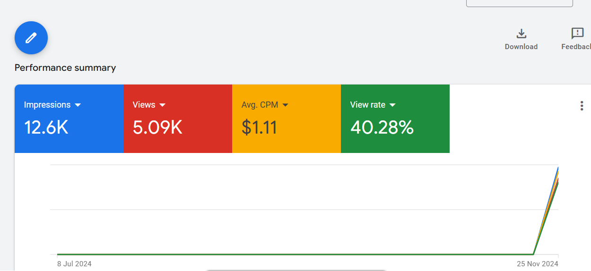The image size is (591, 271).
Task: Toggle the 12.6K Impressions value in blue tile
Action: point(46,127)
